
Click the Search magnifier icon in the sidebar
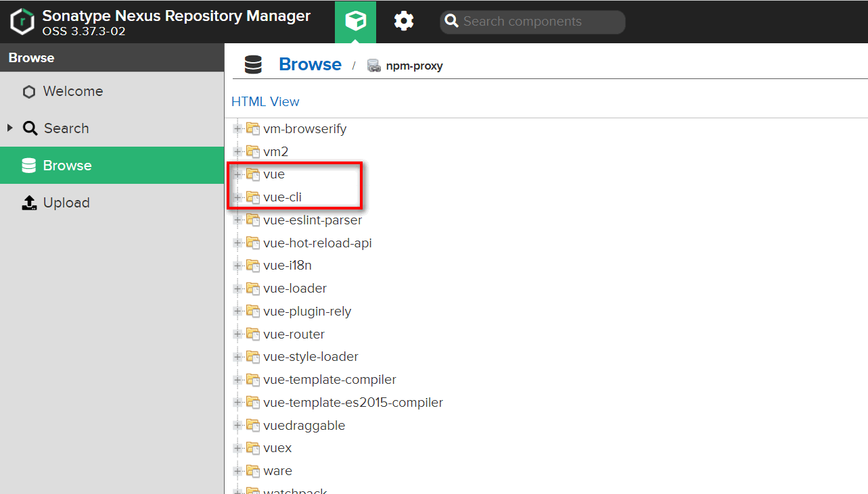click(x=30, y=128)
